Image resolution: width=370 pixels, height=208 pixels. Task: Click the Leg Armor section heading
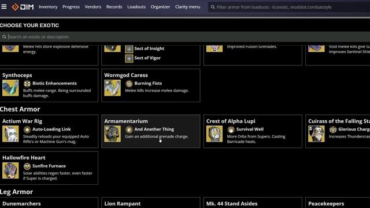tap(17, 192)
